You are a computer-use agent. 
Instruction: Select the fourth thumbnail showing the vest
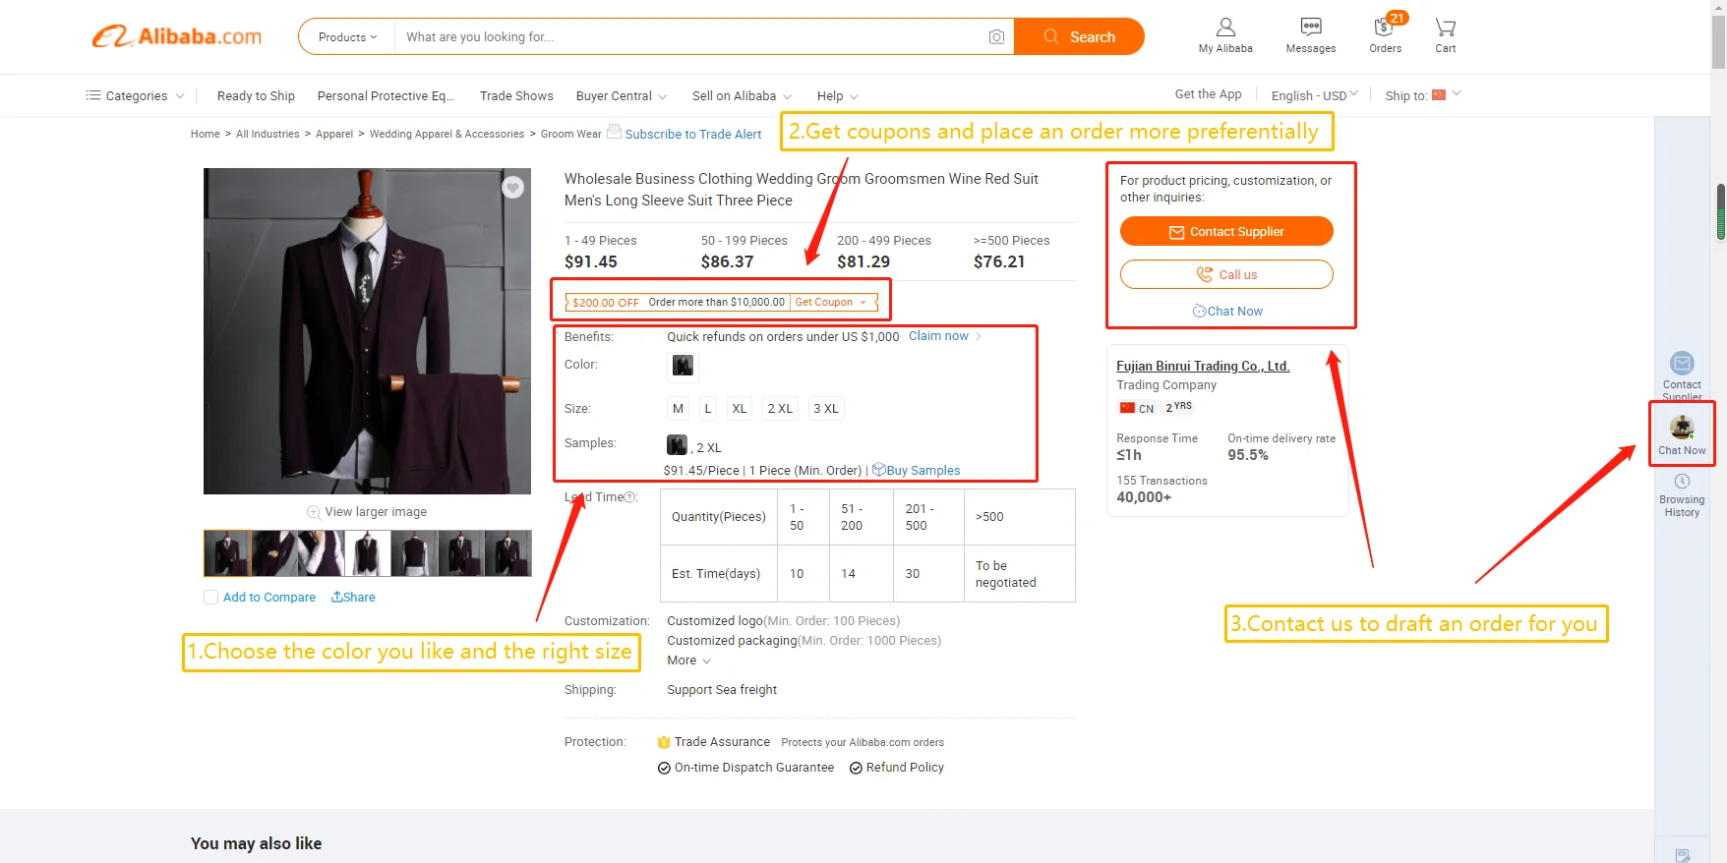368,553
